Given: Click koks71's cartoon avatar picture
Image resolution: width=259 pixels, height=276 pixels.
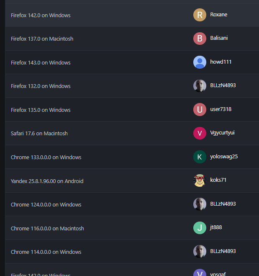Looking at the screenshot, I should pos(200,181).
